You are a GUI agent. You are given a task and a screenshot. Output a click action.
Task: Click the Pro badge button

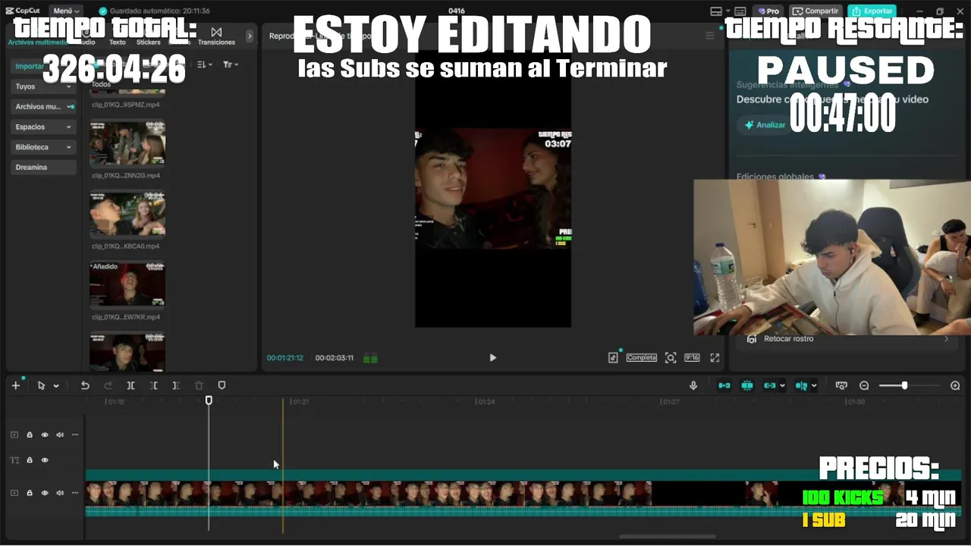tap(768, 11)
